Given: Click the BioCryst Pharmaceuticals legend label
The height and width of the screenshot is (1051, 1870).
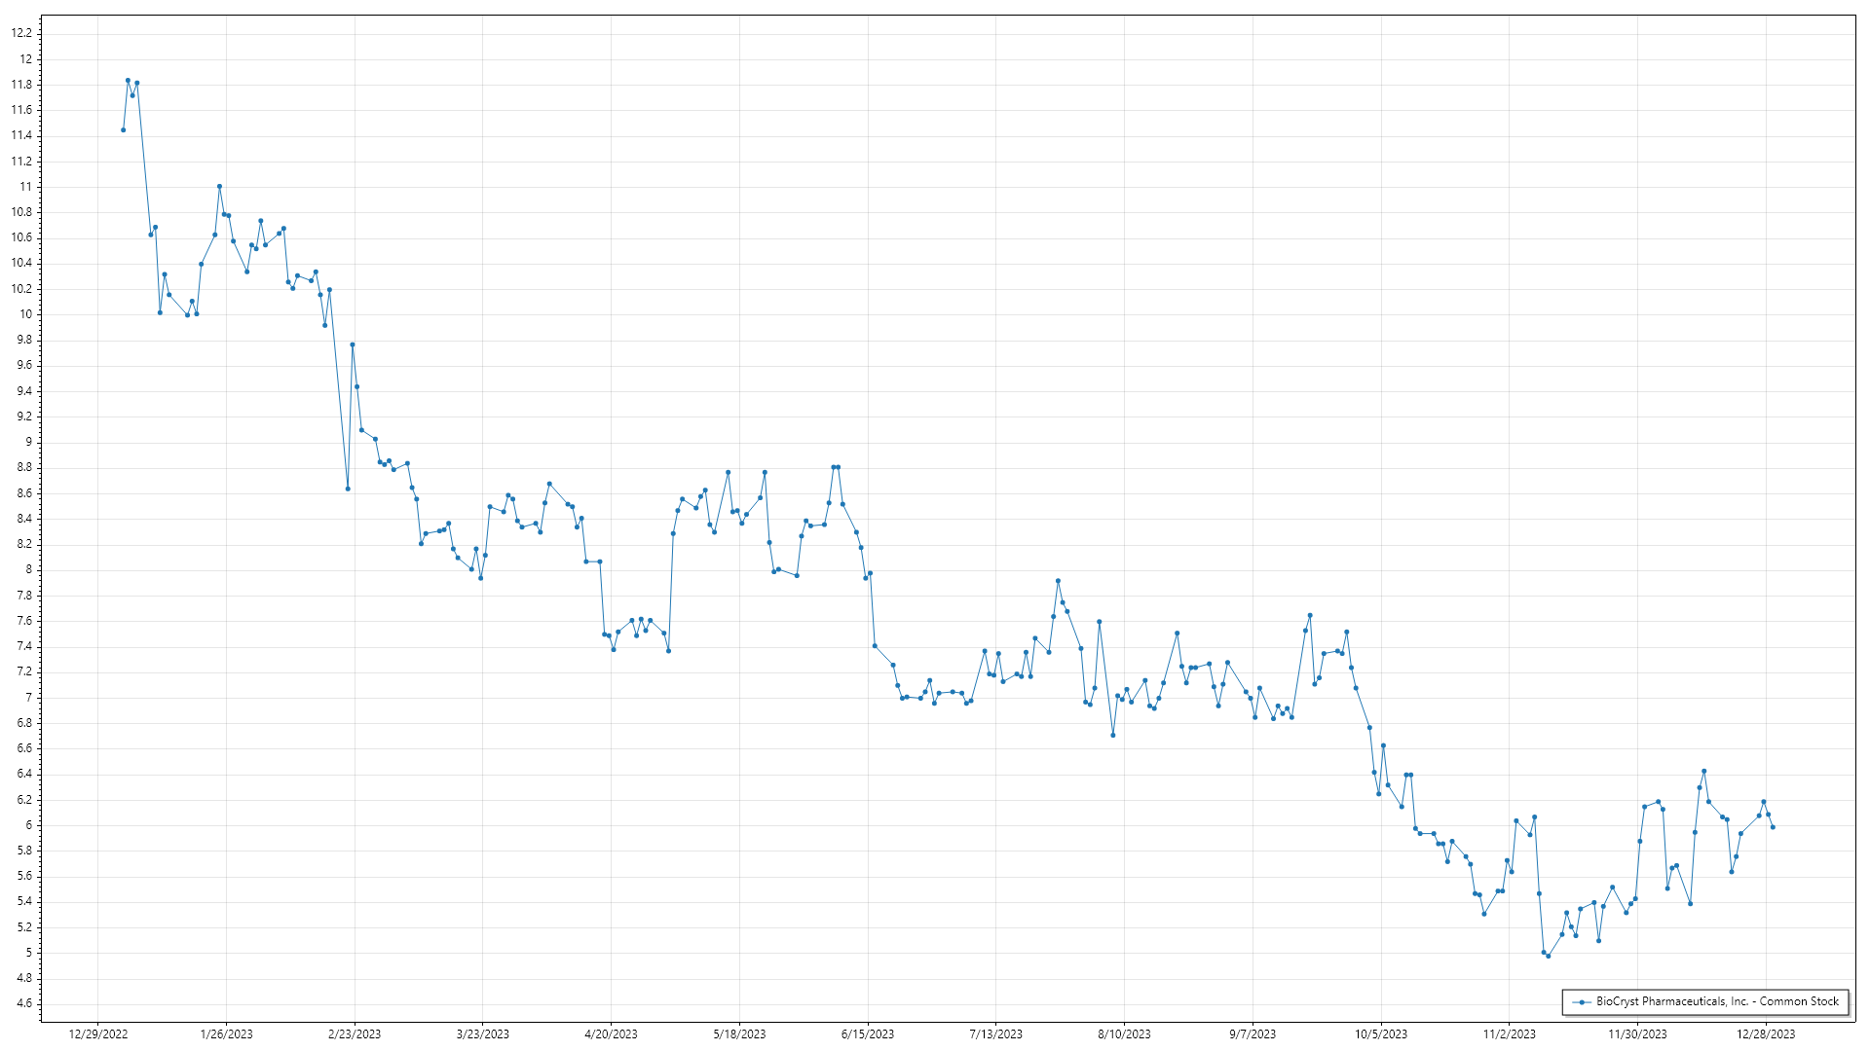Looking at the screenshot, I should pyautogui.click(x=1717, y=1001).
